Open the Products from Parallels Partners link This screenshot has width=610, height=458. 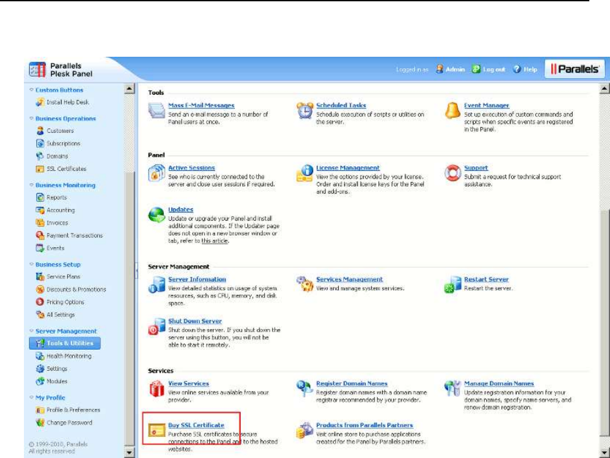(365, 425)
